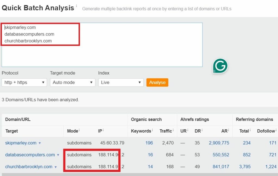This screenshot has height=176, width=278.
Task: Select the '3 Domains/URLs have been analyzed.' message
Action: tap(40, 100)
